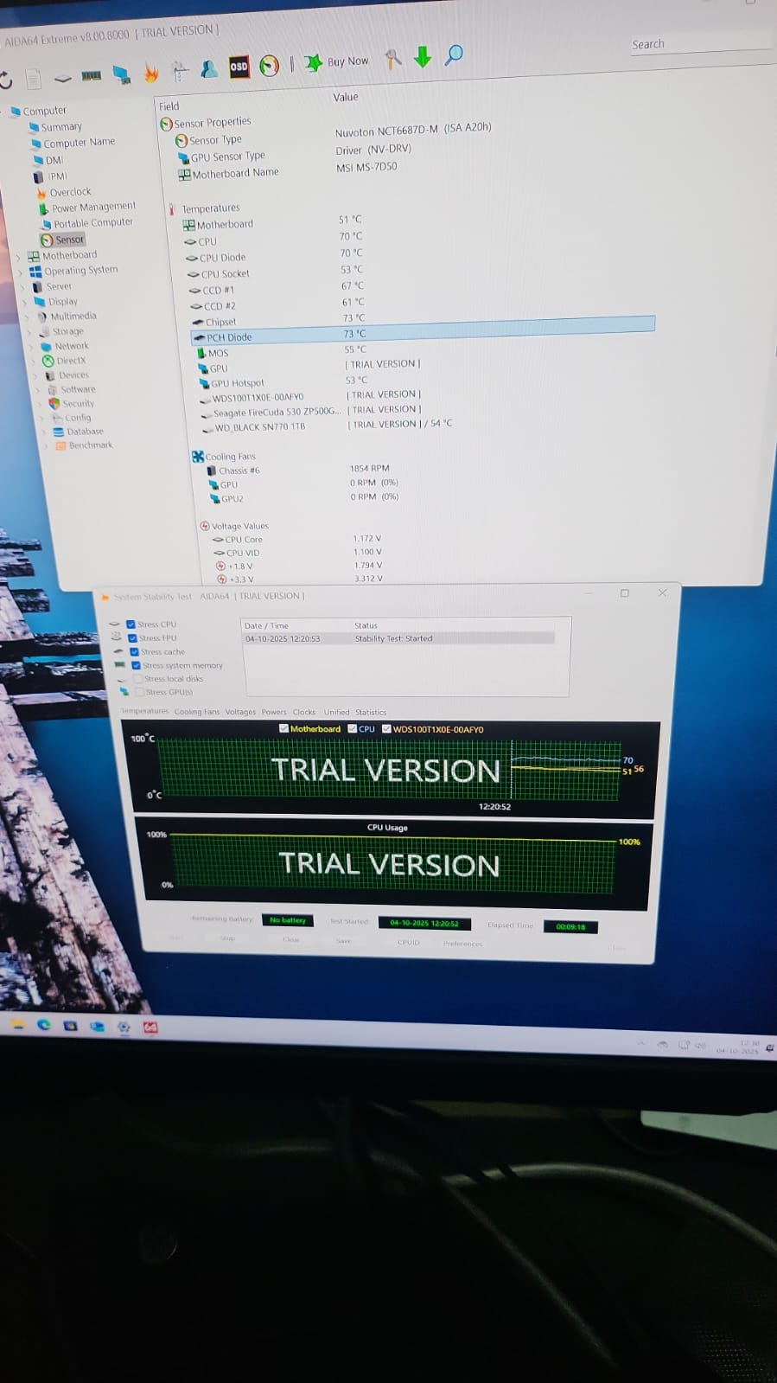Enable the Stress local disks checkbox

coord(138,679)
